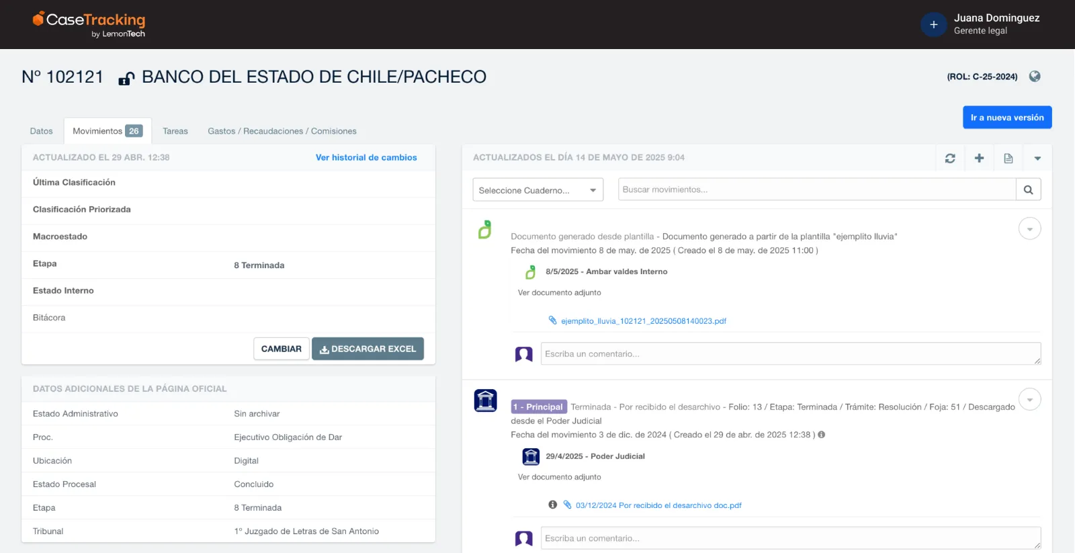Click the Estado Administrativo label
The image size is (1075, 553).
point(75,414)
